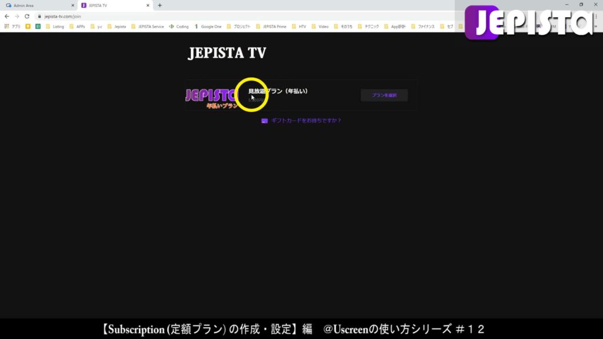Open the y.c bookmark folder
The image size is (603, 339).
(x=97, y=26)
